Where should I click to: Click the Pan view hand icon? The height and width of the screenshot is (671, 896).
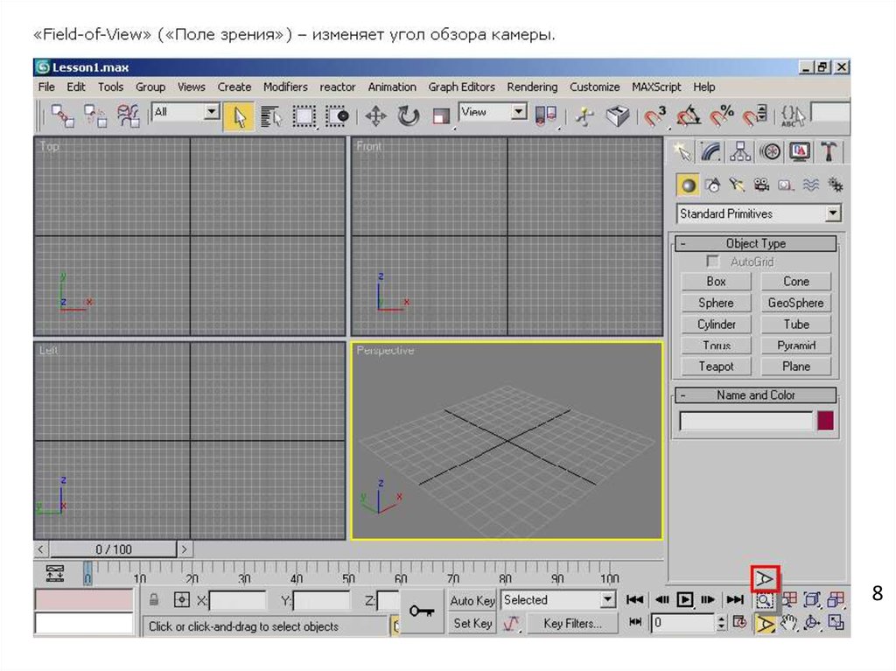789,623
